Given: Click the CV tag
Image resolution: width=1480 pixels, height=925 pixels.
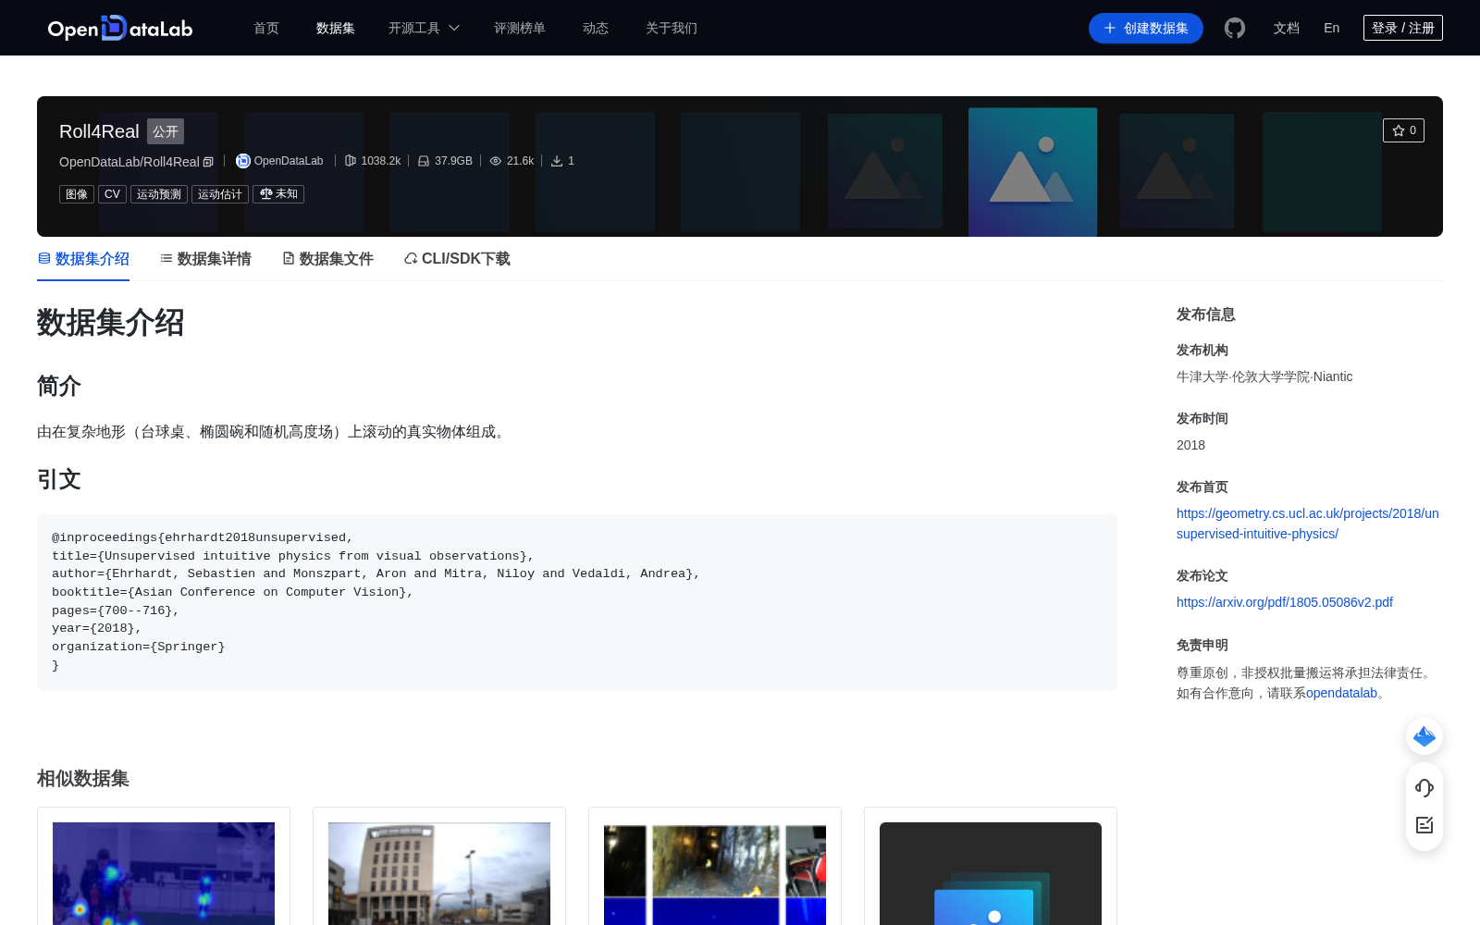Looking at the screenshot, I should (112, 194).
